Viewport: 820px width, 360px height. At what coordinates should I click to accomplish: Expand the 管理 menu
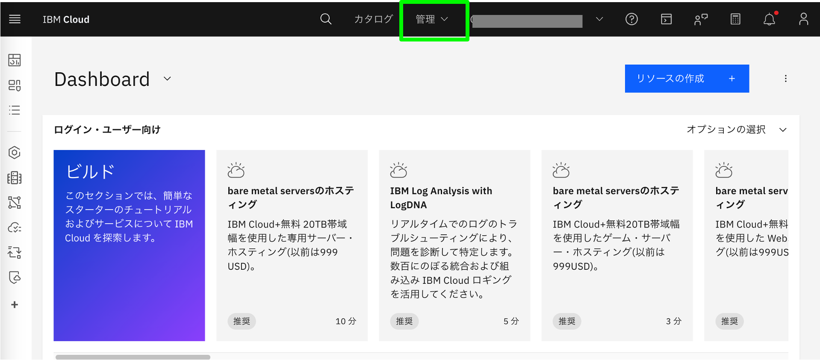coord(432,19)
